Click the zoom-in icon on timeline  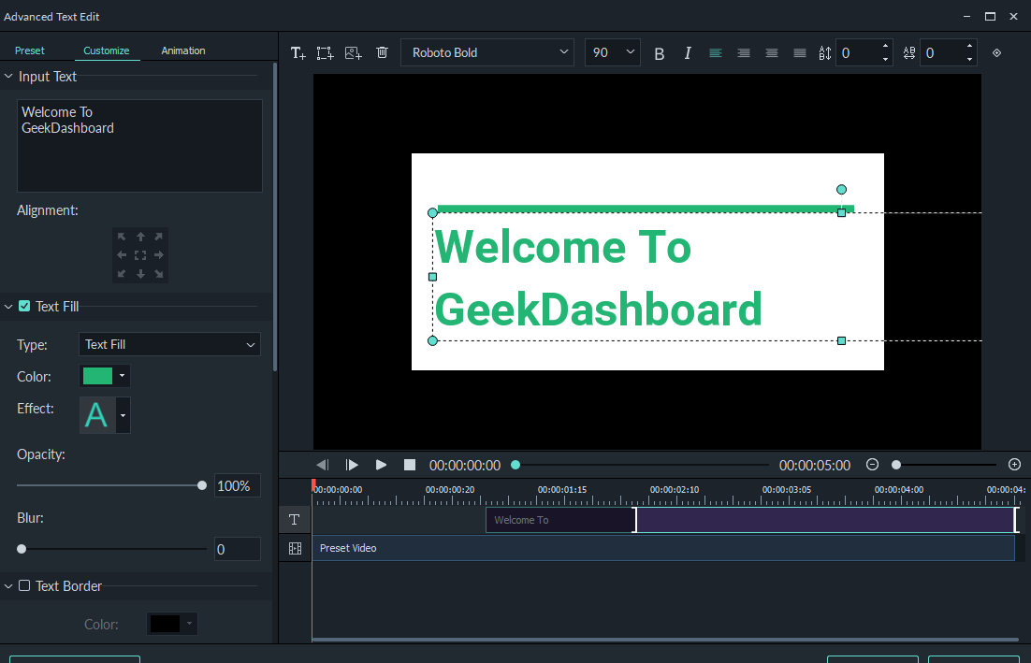pyautogui.click(x=1014, y=465)
